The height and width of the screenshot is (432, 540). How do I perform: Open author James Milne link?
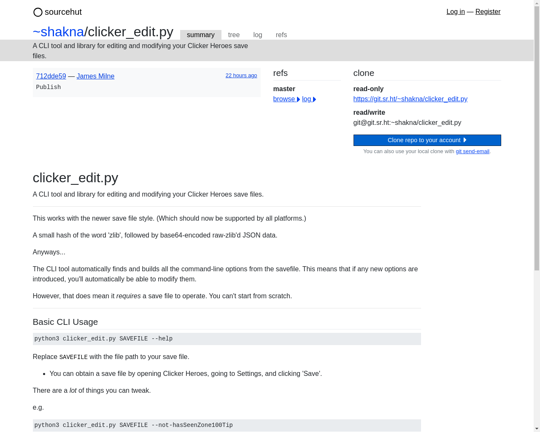click(x=95, y=76)
